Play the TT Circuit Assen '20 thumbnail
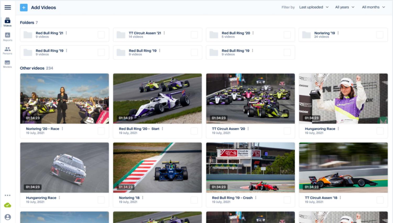 click(x=250, y=98)
